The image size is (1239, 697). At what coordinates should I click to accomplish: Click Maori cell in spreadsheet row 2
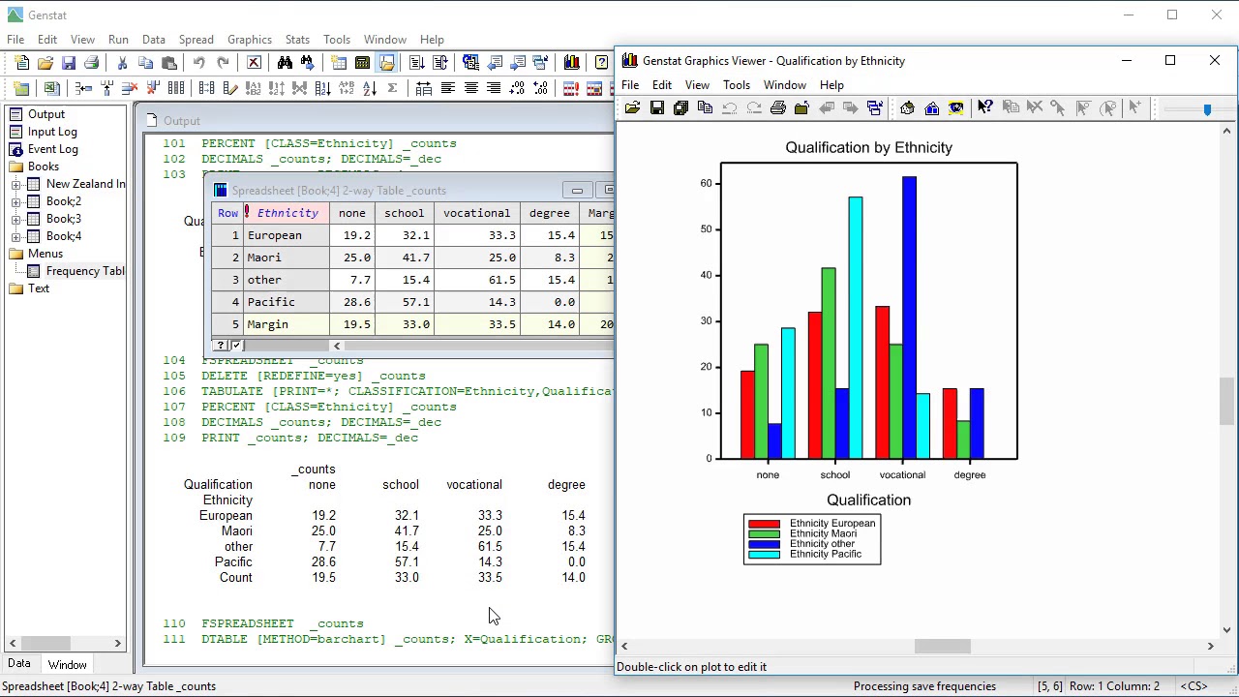(287, 258)
